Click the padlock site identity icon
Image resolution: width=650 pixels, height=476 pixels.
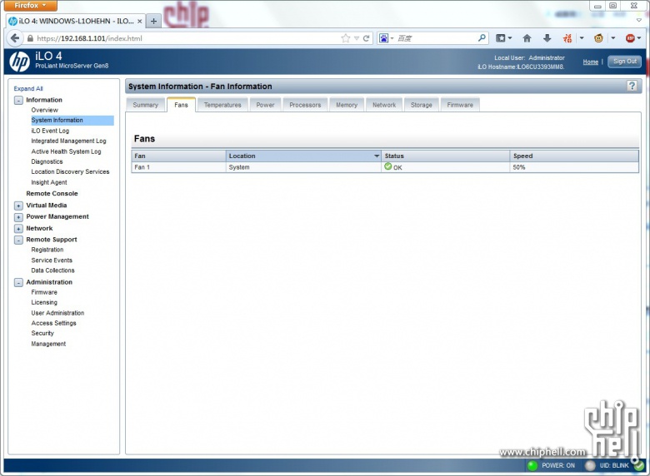click(x=30, y=38)
